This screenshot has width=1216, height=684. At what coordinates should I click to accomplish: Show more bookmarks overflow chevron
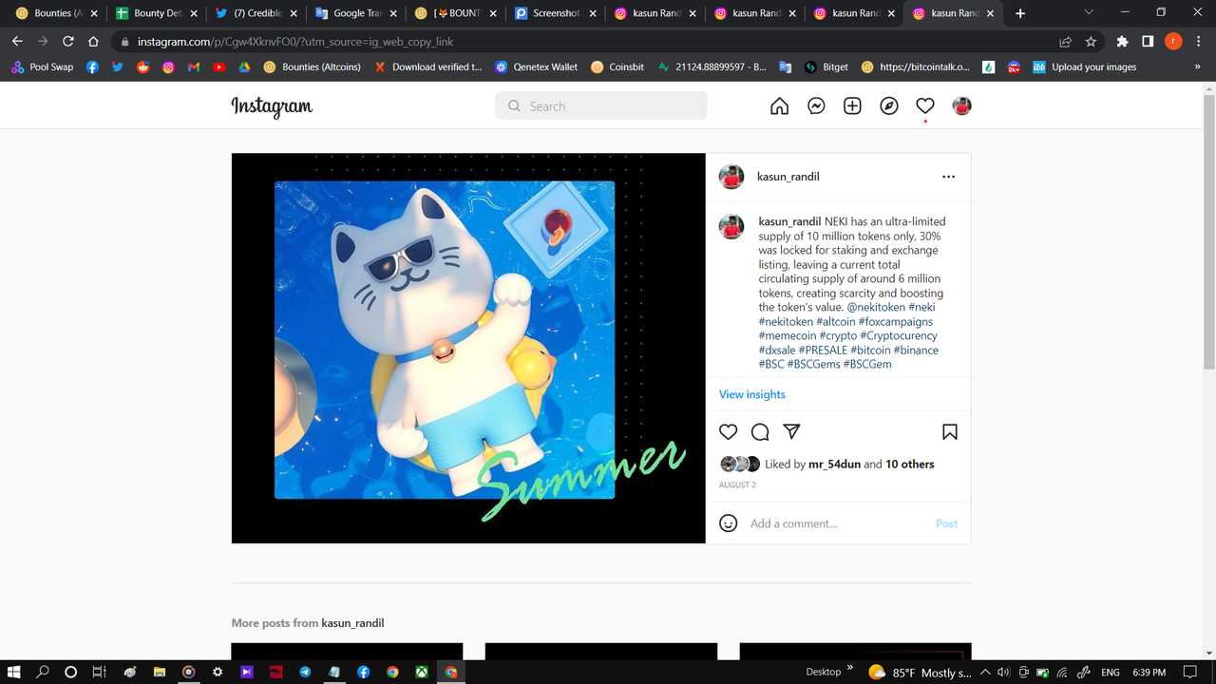tap(1197, 67)
